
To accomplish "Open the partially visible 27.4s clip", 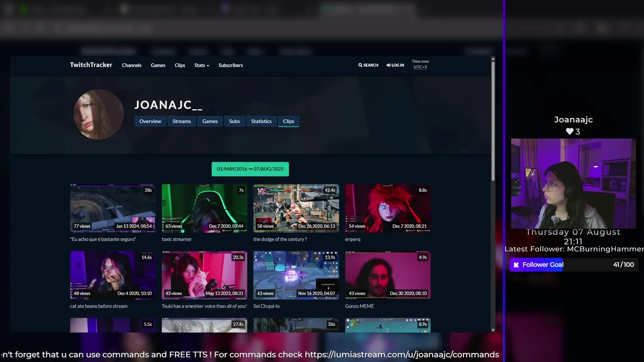I will pos(204,325).
